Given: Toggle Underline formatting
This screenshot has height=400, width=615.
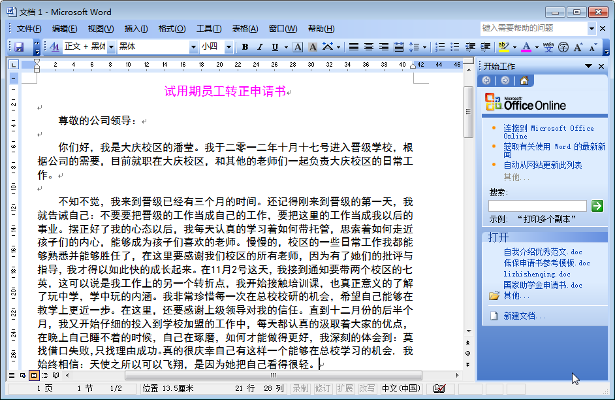Looking at the screenshot, I should (275, 47).
